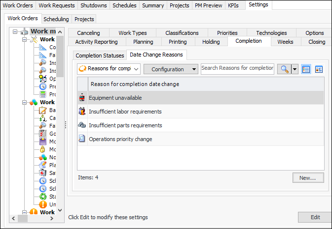Collapse the root Work tree node
The image size is (332, 229).
click(x=16, y=32)
